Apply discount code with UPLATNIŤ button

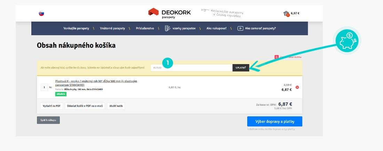[241, 68]
